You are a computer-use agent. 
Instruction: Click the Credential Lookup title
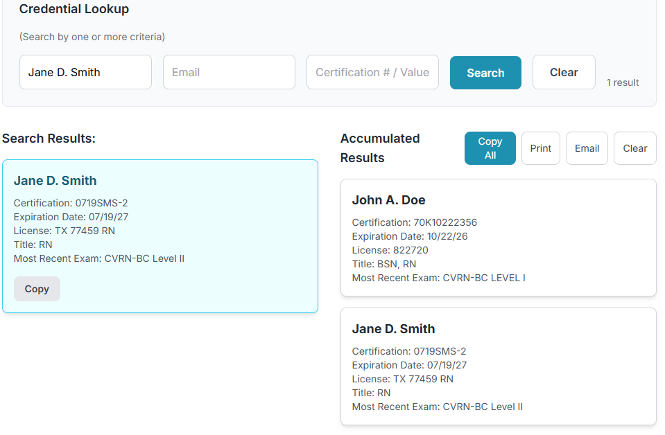[x=74, y=10]
